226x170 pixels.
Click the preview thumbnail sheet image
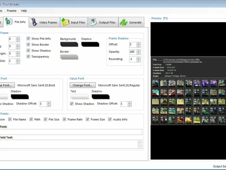188,91
